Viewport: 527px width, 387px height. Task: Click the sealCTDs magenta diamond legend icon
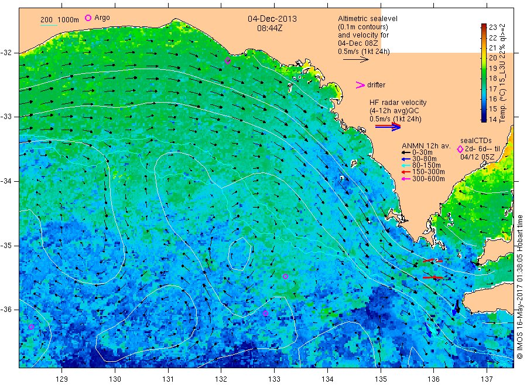pos(460,149)
